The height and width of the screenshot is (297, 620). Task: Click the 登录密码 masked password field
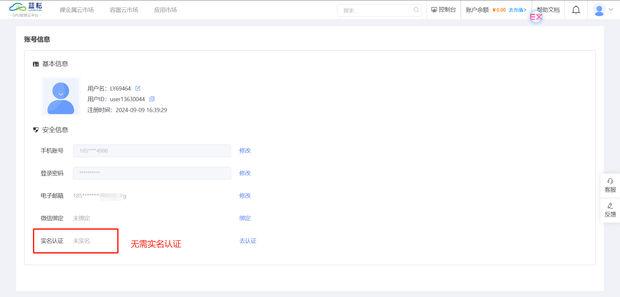(152, 173)
